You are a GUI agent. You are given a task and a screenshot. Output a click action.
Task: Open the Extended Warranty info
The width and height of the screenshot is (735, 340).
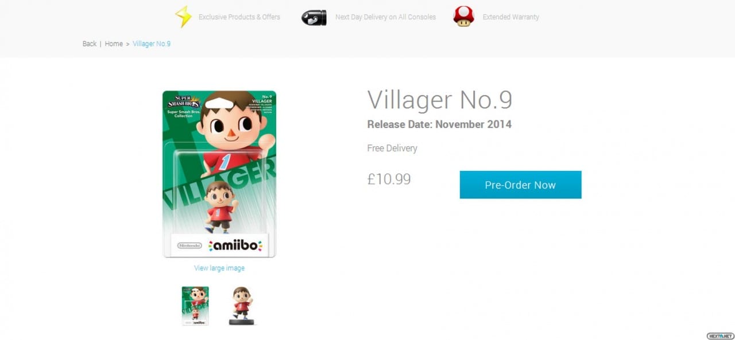(x=510, y=17)
